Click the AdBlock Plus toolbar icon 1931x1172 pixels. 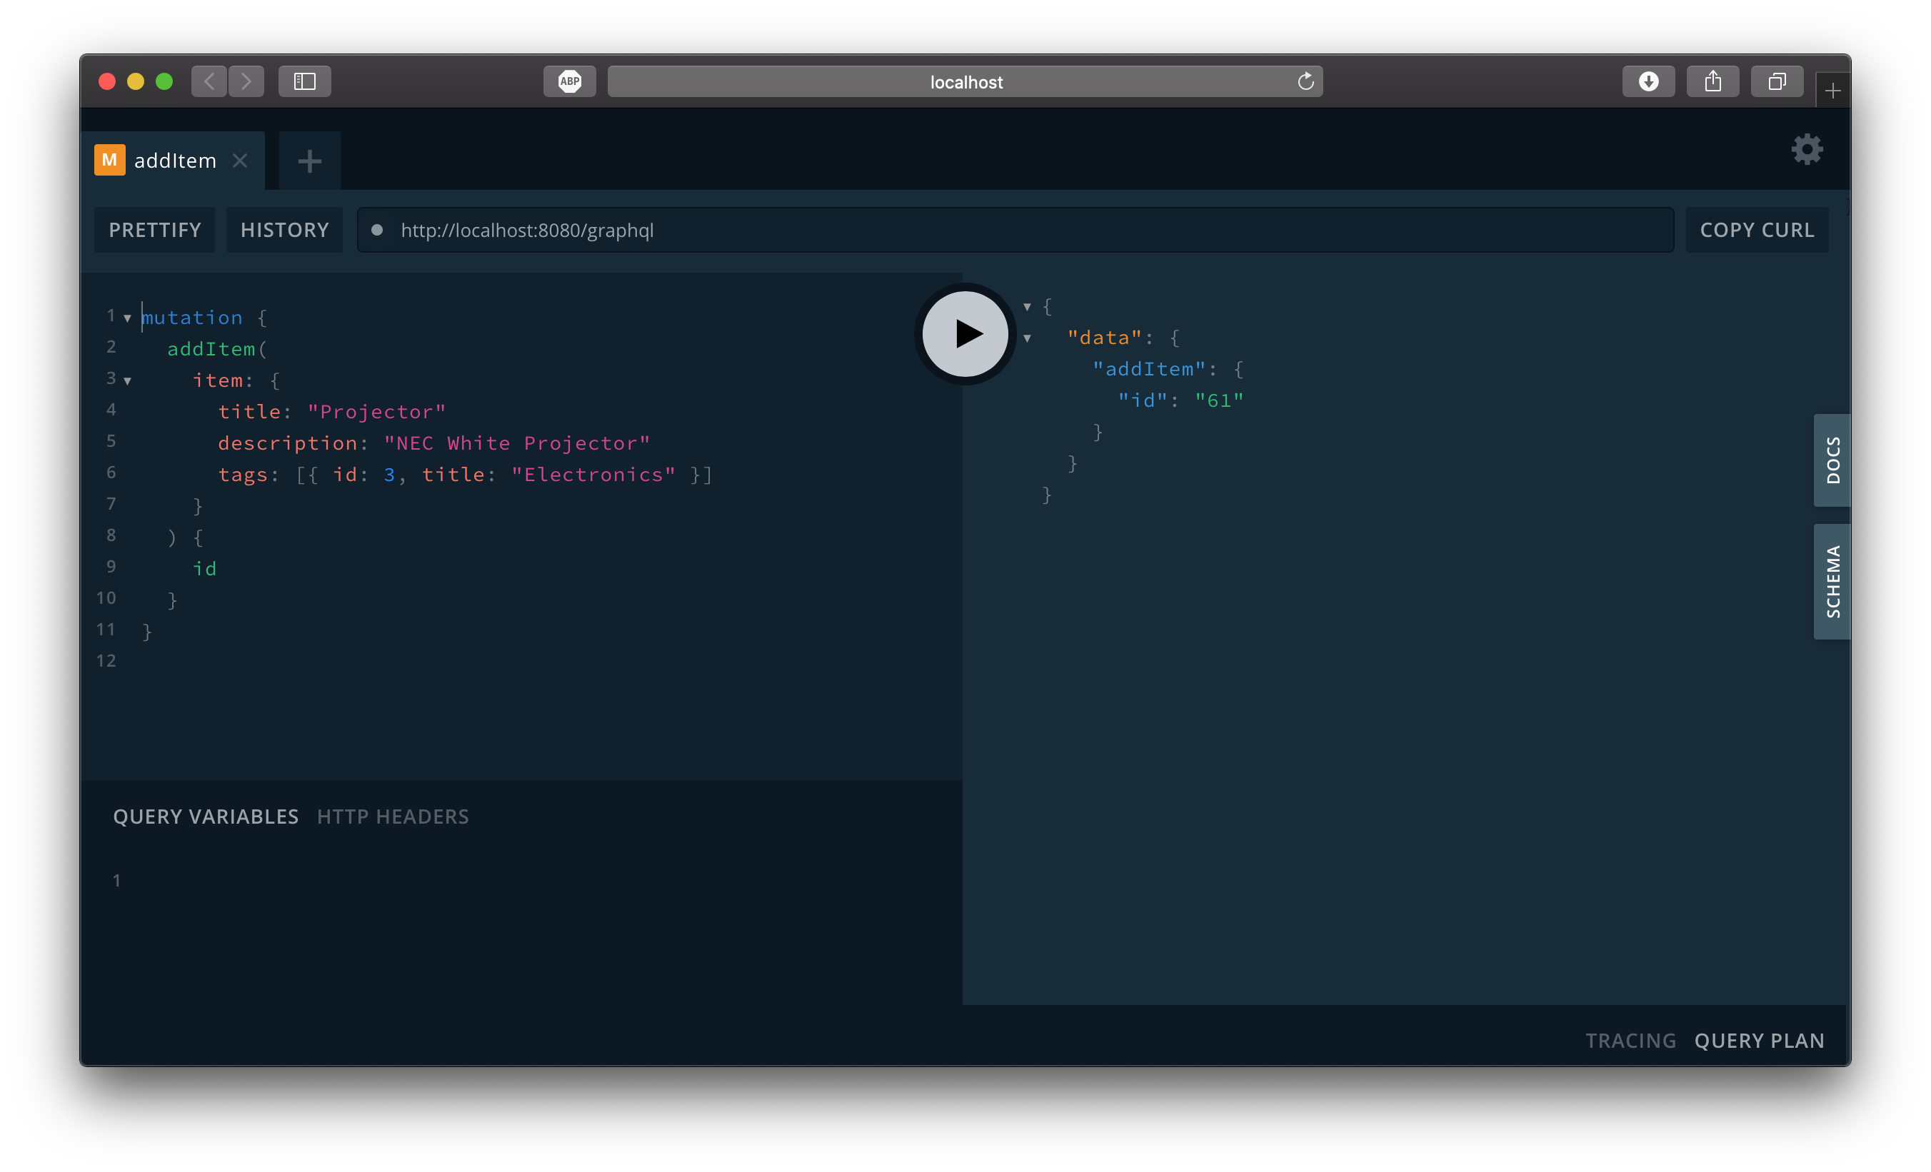570,81
